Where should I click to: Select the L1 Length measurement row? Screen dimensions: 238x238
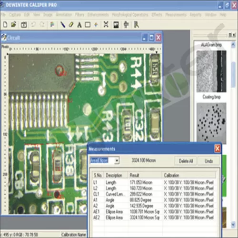point(154,182)
